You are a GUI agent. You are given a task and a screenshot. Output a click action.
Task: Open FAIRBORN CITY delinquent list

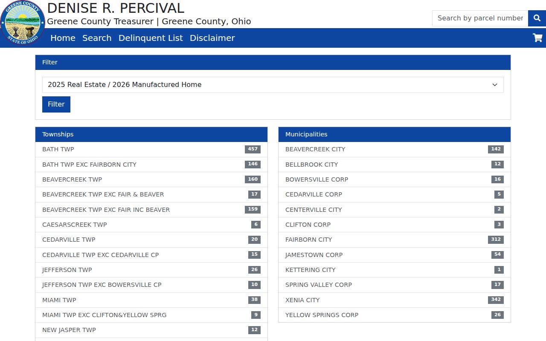pyautogui.click(x=395, y=240)
